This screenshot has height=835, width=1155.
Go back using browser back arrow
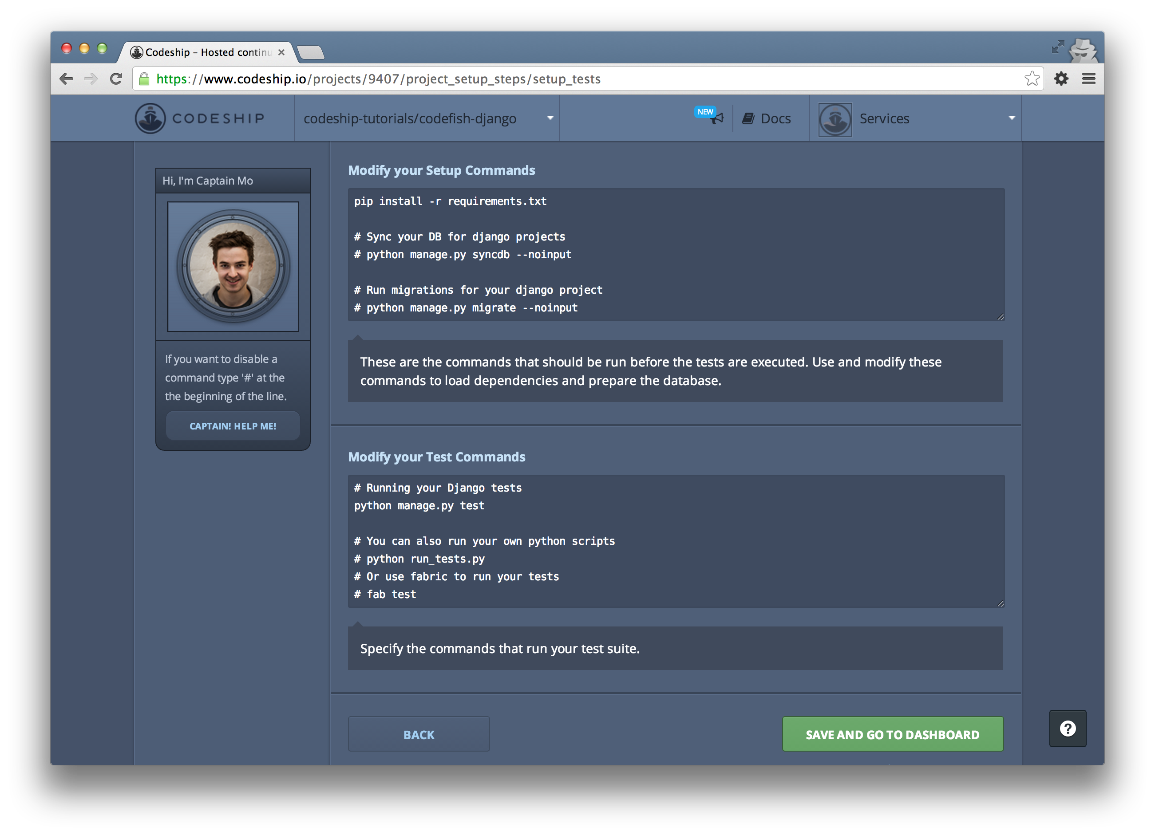[67, 79]
